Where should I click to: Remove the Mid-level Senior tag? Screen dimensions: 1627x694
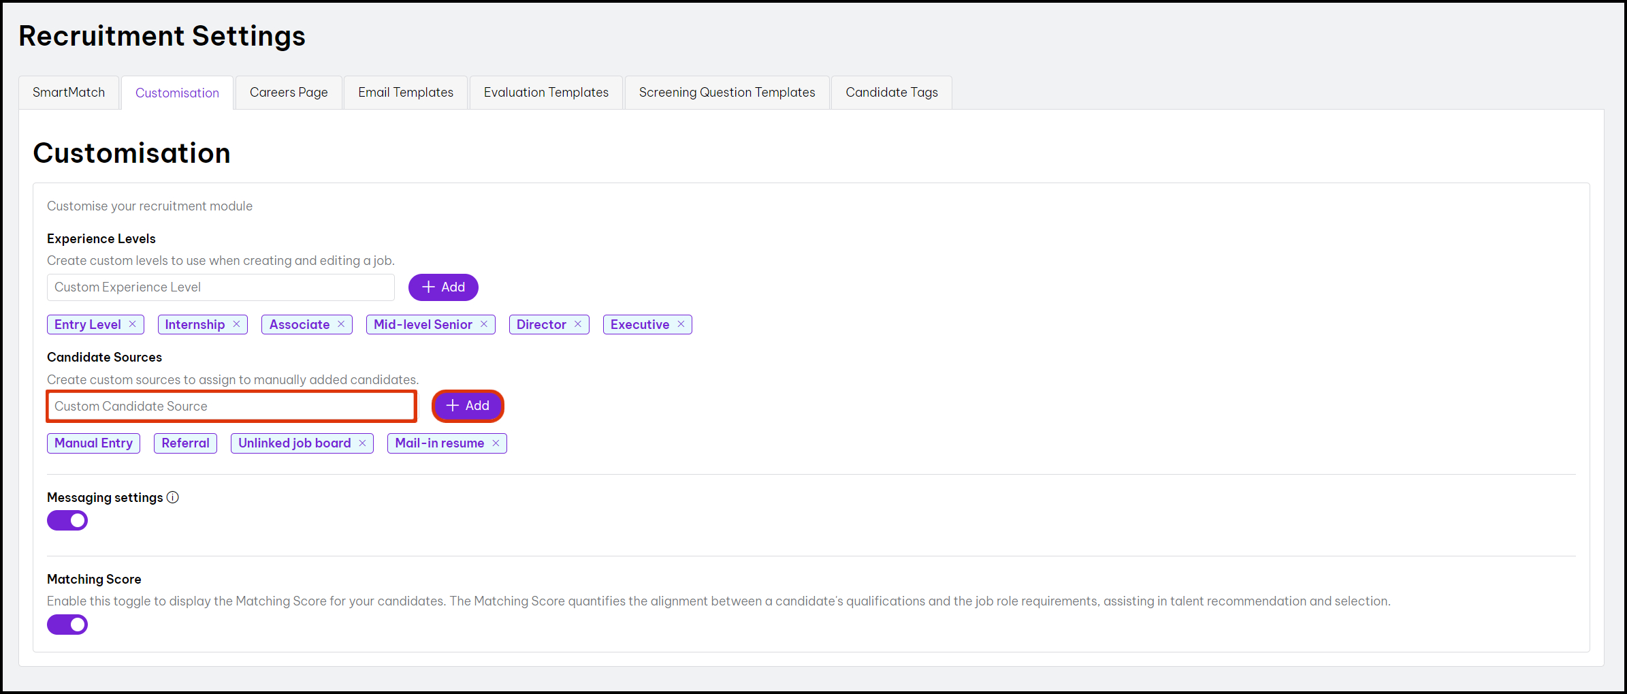click(484, 324)
